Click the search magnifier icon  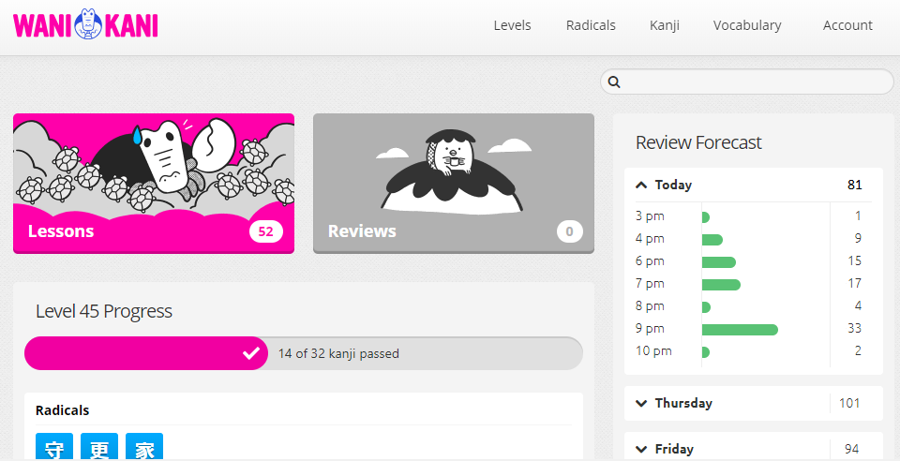614,82
